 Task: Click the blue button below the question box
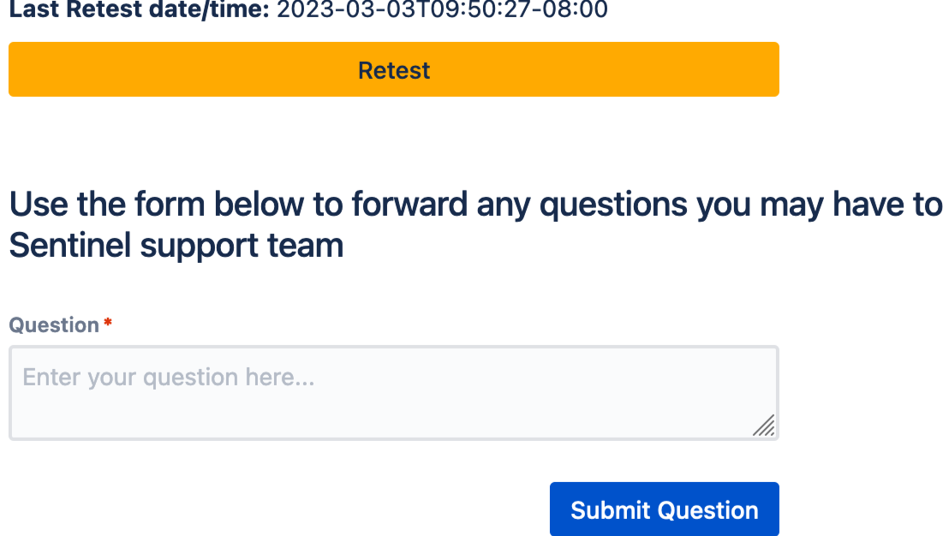[664, 510]
